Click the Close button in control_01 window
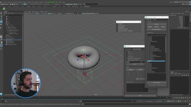 coord(140,95)
